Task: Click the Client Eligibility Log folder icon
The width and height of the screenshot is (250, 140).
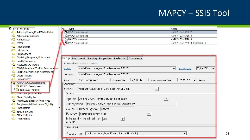Action: coord(14,97)
